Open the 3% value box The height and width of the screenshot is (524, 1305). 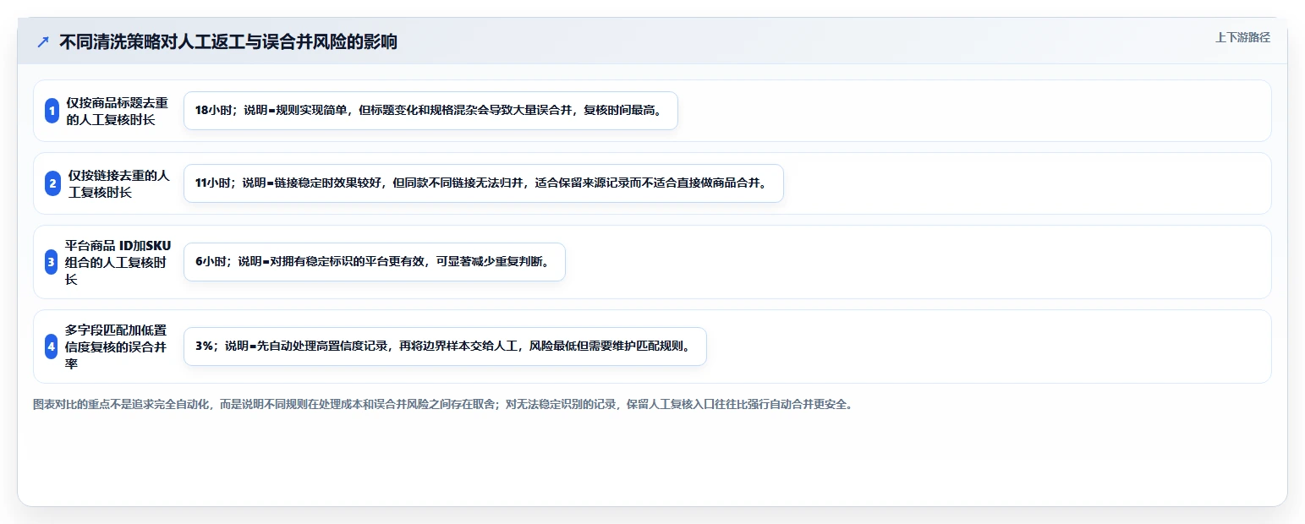pyautogui.click(x=445, y=347)
